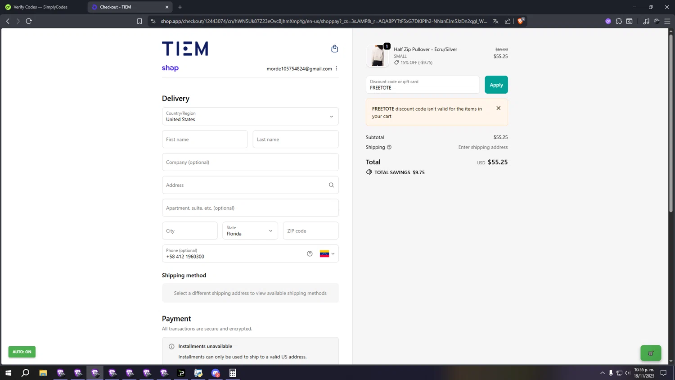Click the translate page icon
675x380 pixels.
(x=495, y=21)
